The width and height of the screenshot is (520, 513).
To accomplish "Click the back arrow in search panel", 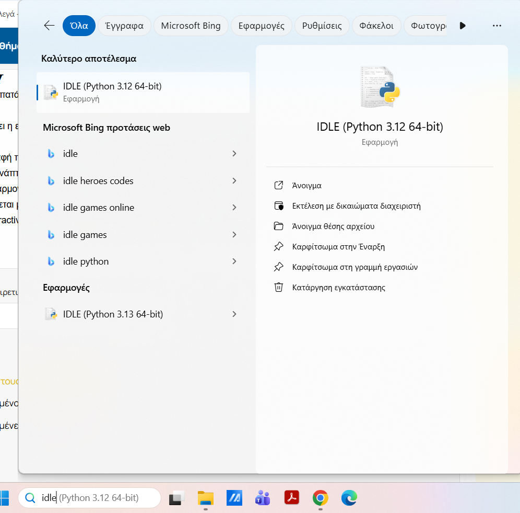I will (49, 26).
